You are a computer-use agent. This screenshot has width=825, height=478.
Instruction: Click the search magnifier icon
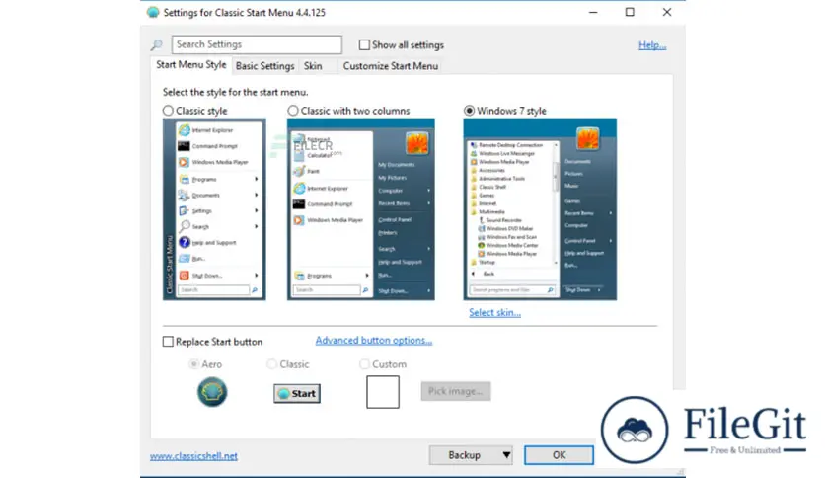point(156,45)
